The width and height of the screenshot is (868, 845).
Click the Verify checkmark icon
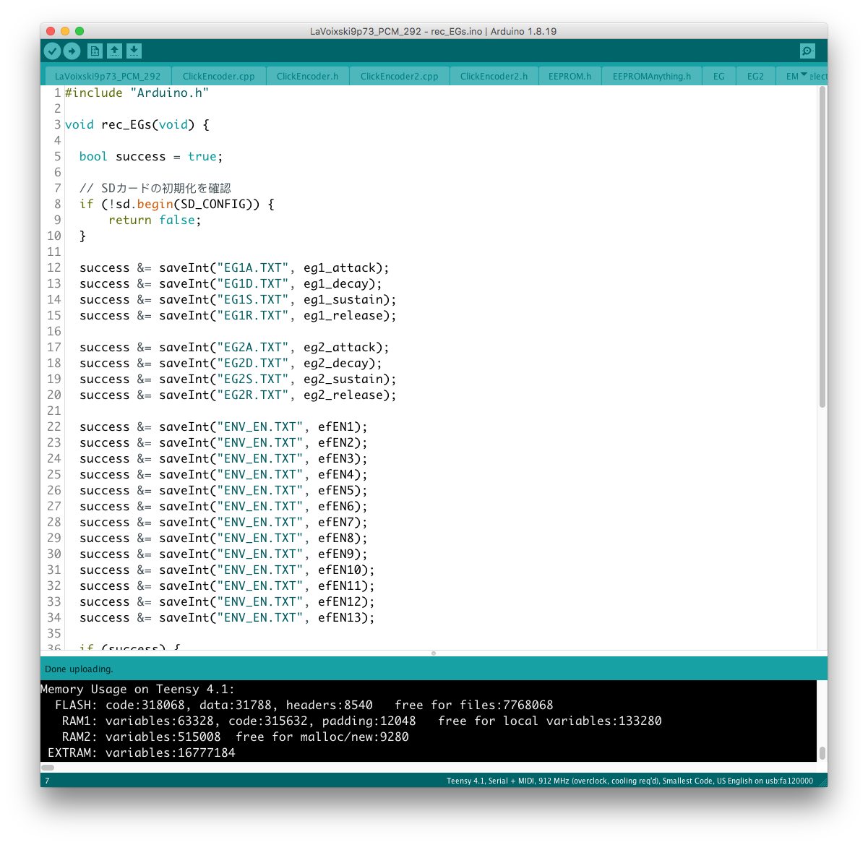point(52,51)
